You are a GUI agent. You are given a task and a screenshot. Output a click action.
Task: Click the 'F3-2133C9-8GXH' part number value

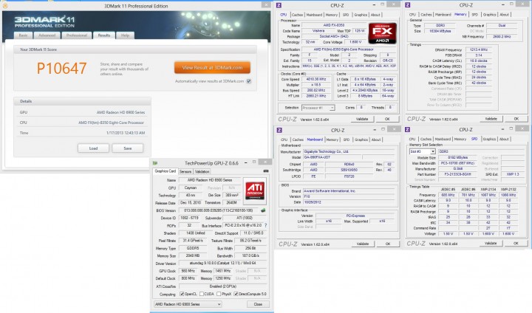point(457,174)
